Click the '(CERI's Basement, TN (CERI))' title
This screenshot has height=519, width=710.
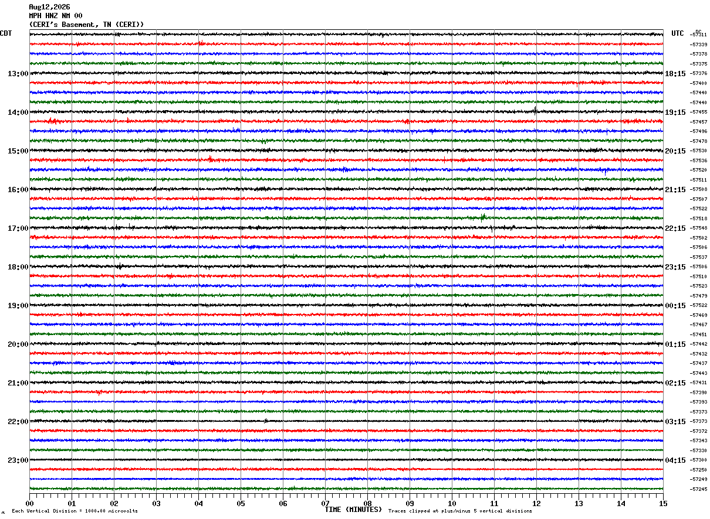tap(86, 25)
